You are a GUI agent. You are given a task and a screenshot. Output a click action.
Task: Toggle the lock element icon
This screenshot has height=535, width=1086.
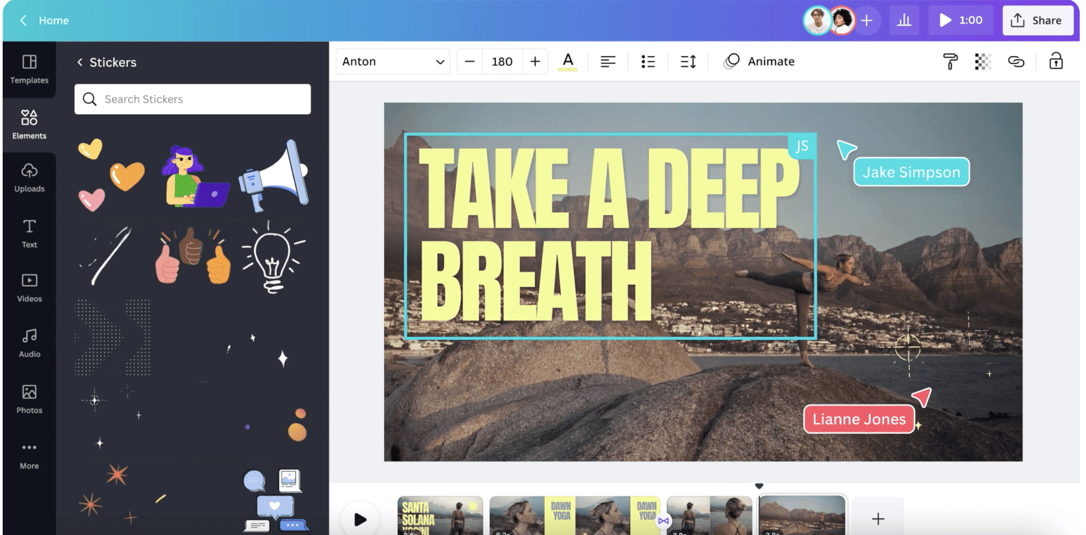click(x=1056, y=61)
